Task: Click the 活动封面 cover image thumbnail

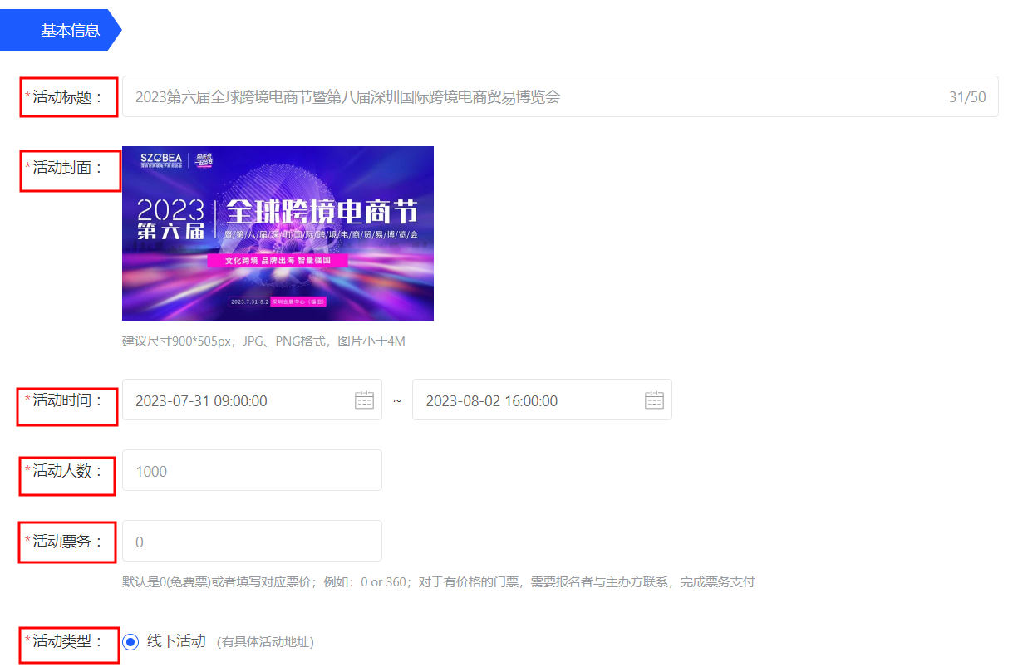Action: [x=278, y=233]
